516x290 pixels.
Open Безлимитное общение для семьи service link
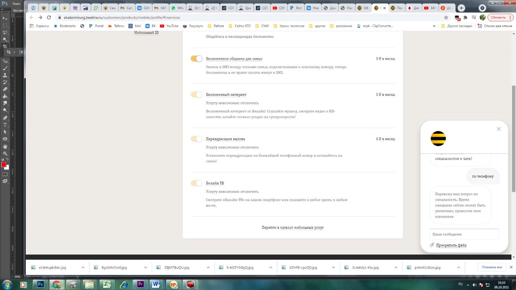click(x=234, y=59)
